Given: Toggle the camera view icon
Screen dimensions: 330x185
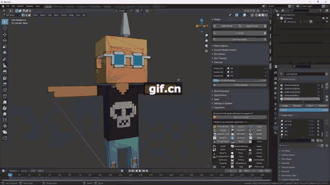Looking at the screenshot, I should coord(206,46).
